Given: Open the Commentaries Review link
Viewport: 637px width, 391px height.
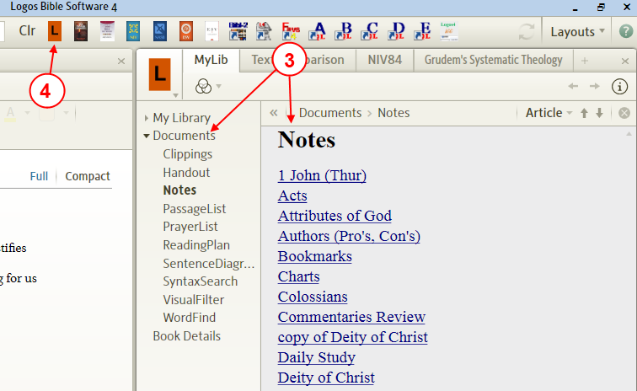Looking at the screenshot, I should click(x=351, y=317).
